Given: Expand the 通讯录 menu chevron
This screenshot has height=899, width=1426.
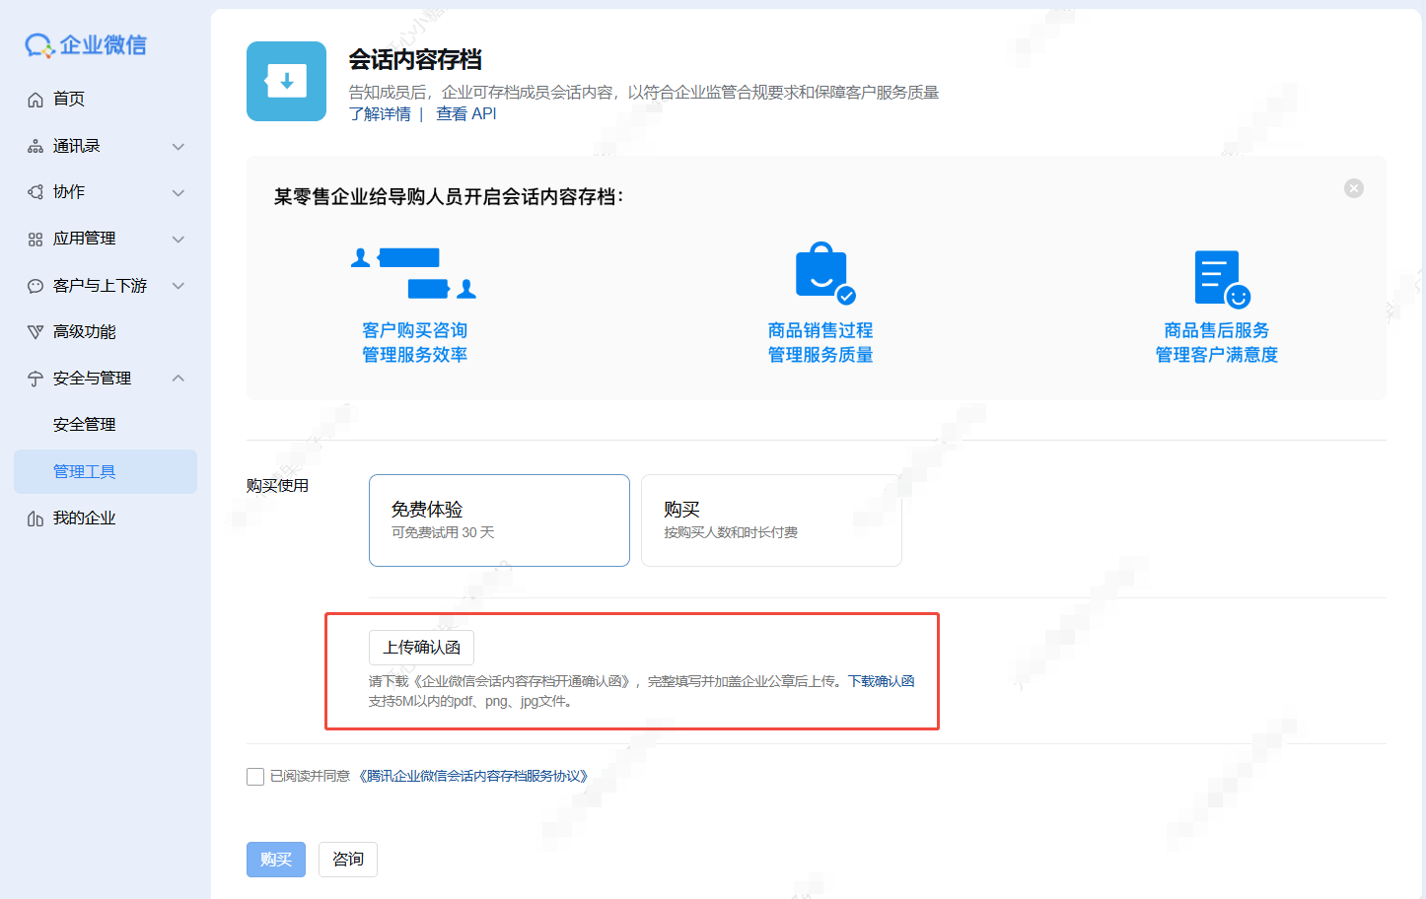Looking at the screenshot, I should (x=178, y=147).
